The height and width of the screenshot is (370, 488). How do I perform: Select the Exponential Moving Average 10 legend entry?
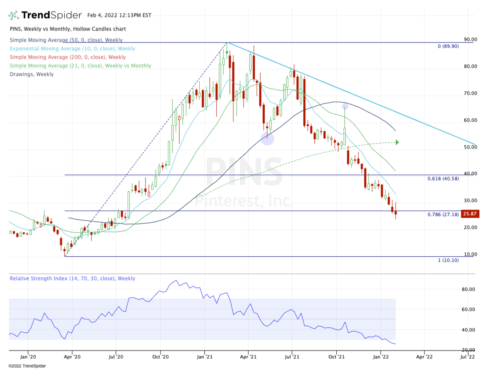tap(72, 49)
